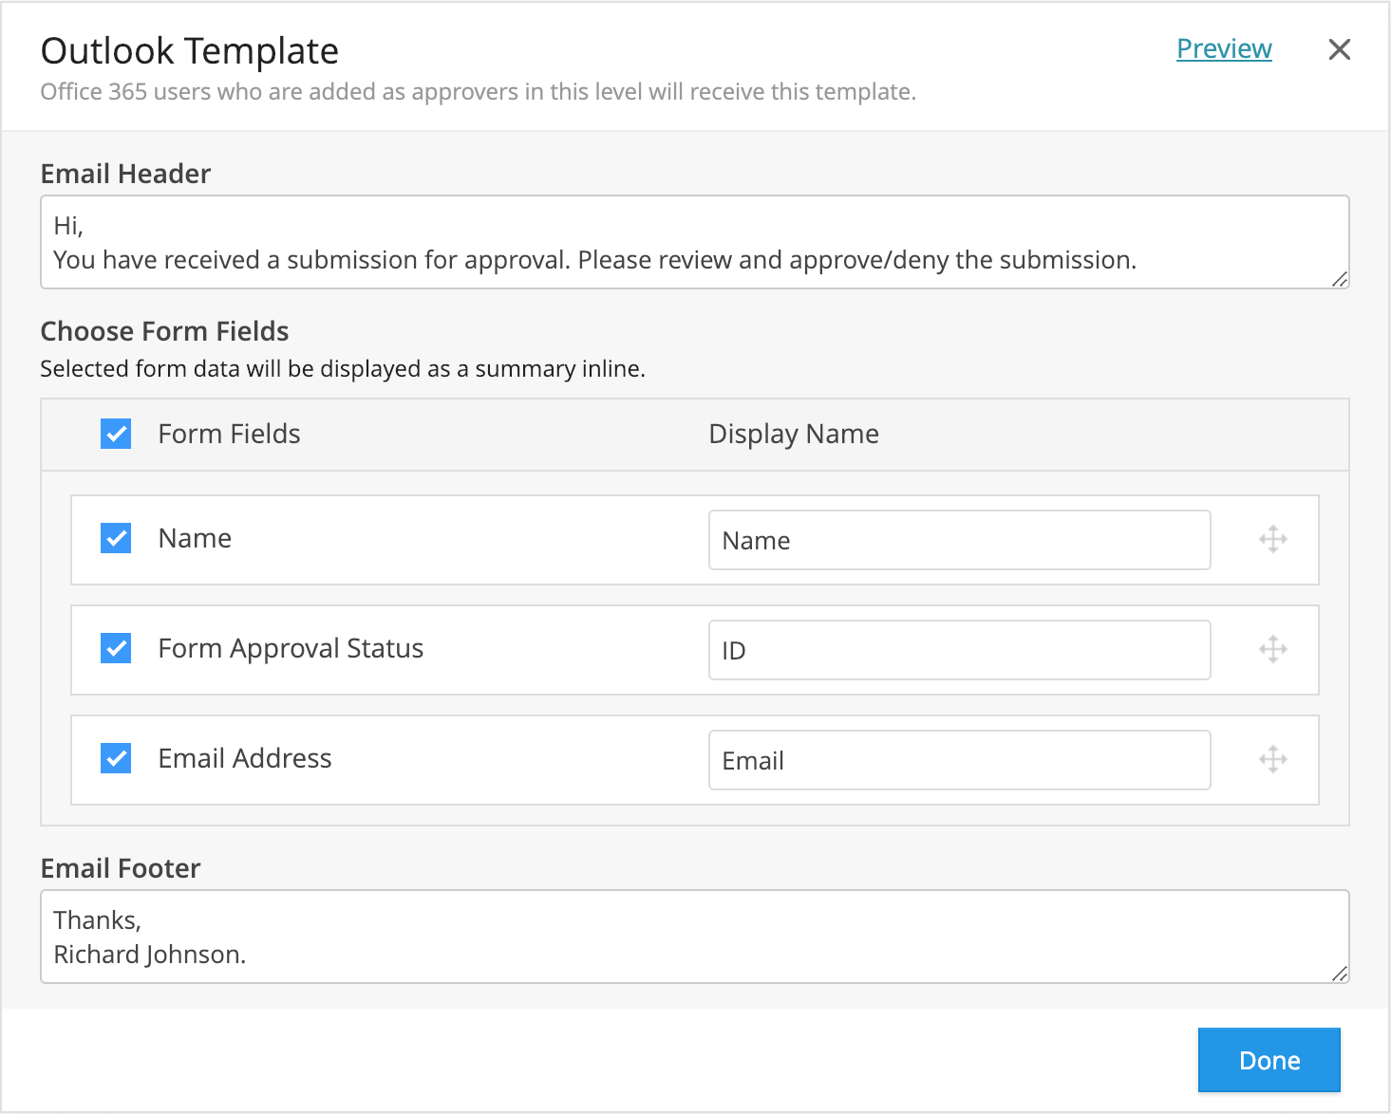This screenshot has width=1391, height=1114.
Task: Open the Preview link
Action: pyautogui.click(x=1224, y=48)
